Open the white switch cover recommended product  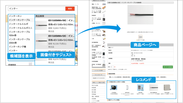click(x=127, y=88)
